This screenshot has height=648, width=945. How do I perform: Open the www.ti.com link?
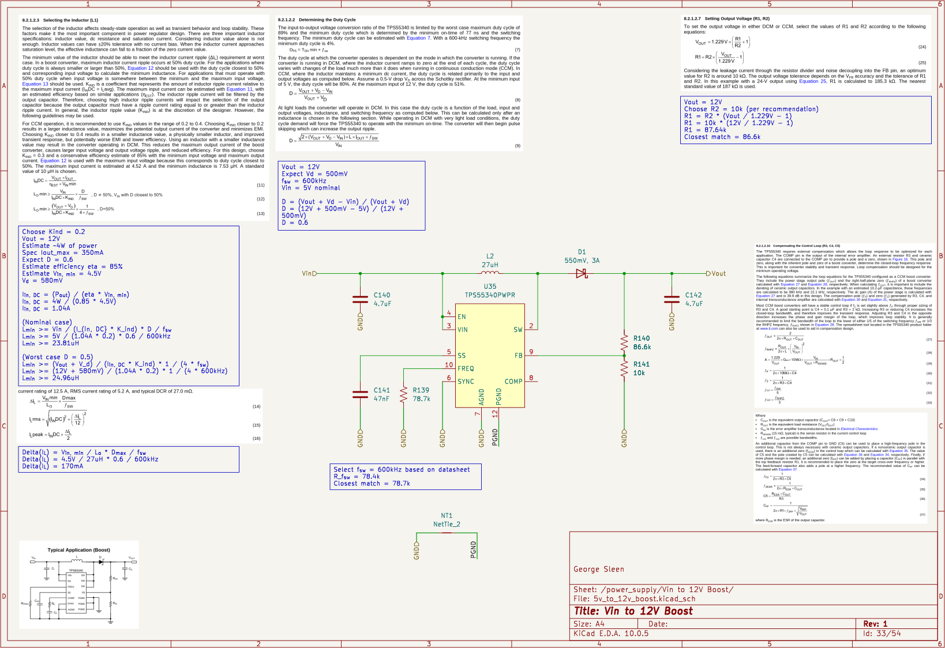pos(769,329)
